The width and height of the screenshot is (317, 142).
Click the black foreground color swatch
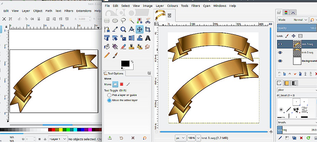point(125,63)
